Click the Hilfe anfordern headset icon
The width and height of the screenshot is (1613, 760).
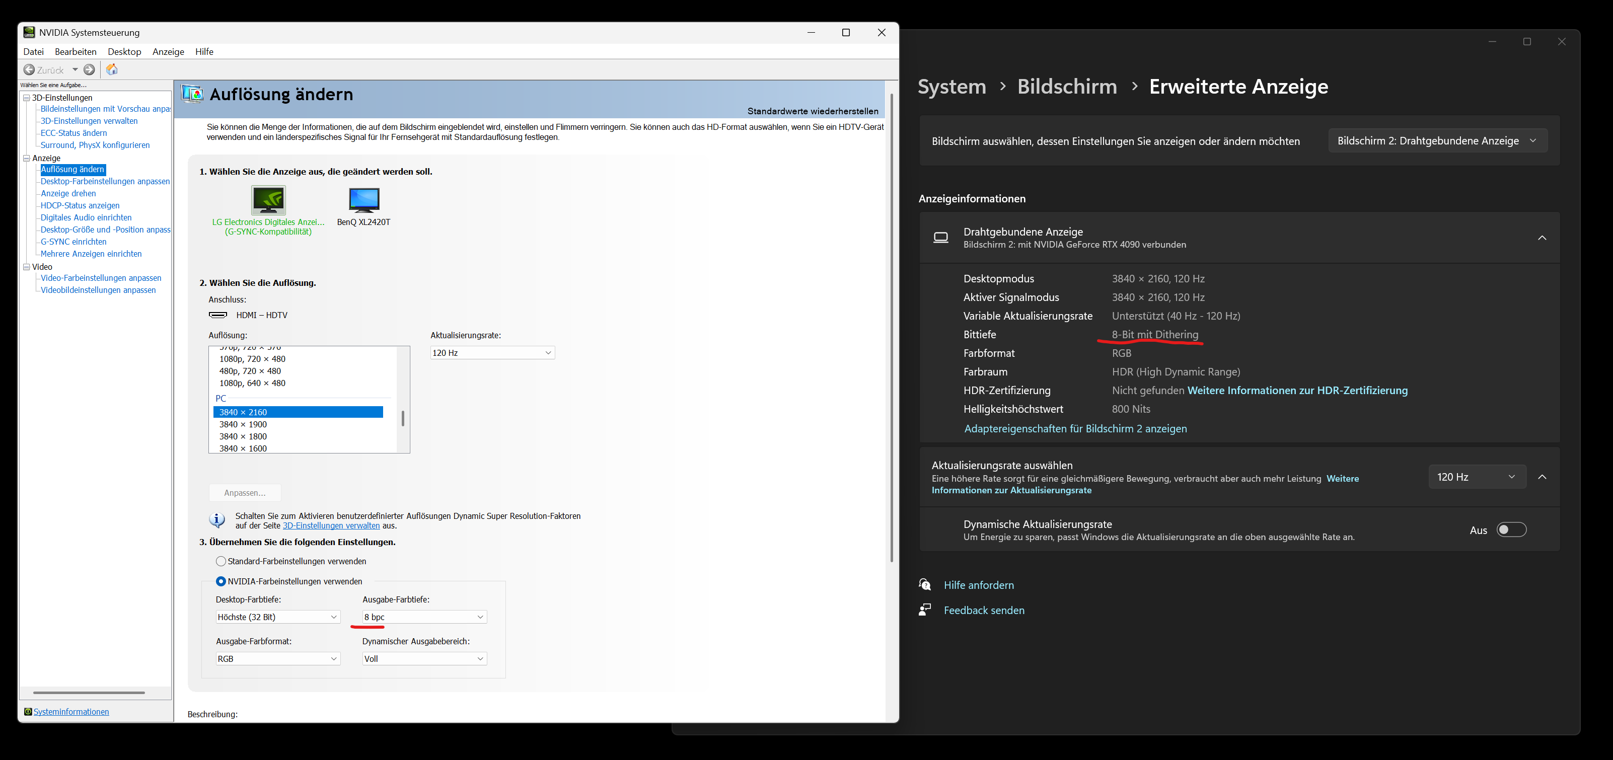point(925,584)
